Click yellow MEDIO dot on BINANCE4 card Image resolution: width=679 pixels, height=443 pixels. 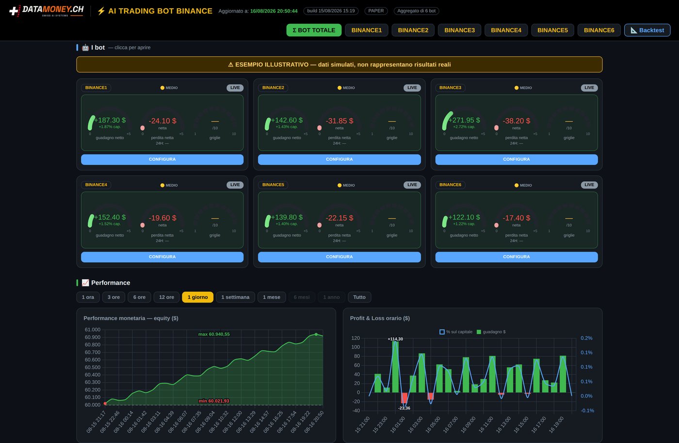[162, 185]
